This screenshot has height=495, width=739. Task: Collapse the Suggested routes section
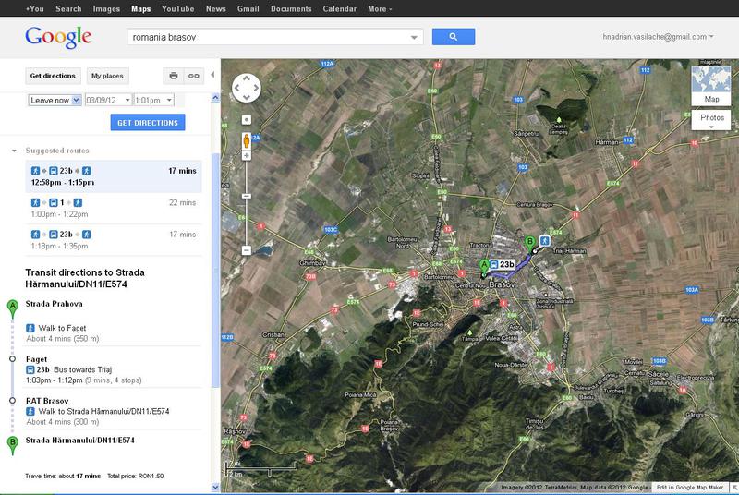click(x=14, y=151)
